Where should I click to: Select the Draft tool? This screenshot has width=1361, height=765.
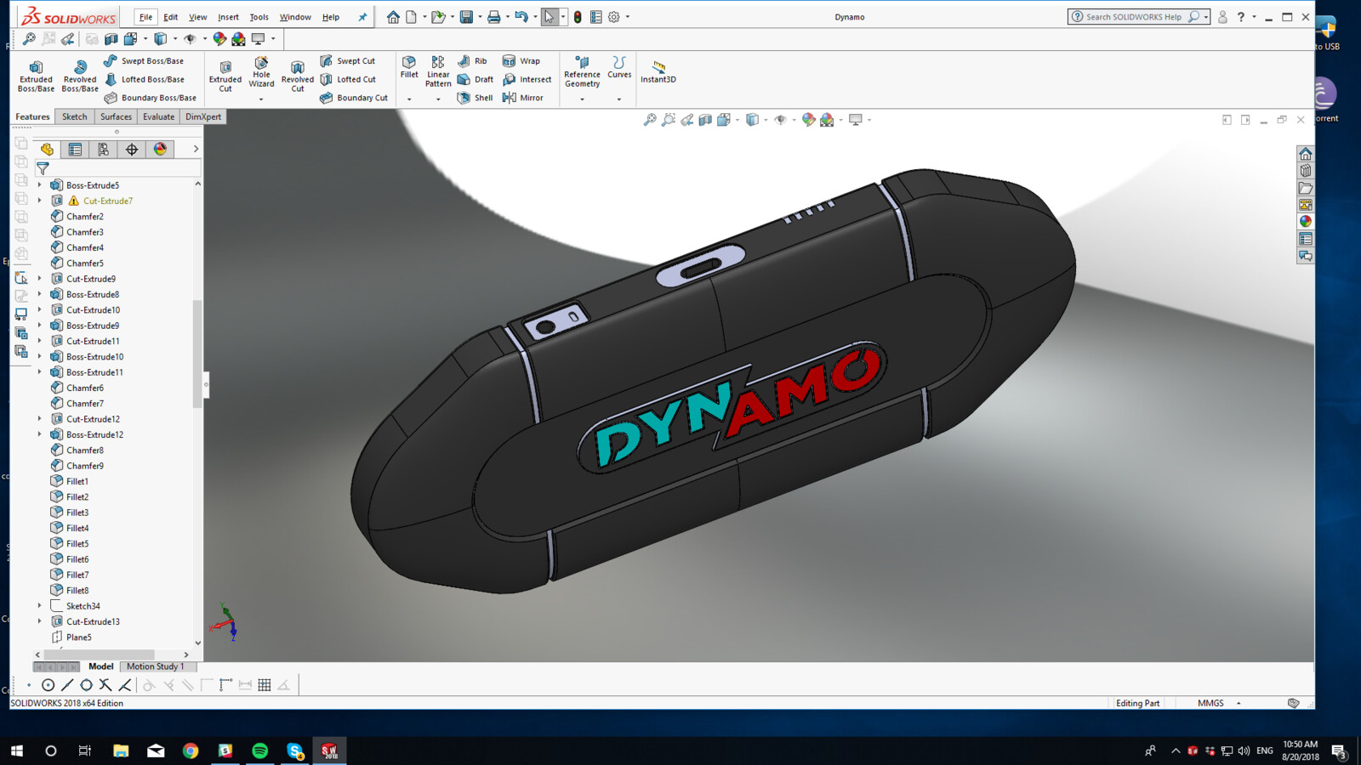pyautogui.click(x=475, y=79)
